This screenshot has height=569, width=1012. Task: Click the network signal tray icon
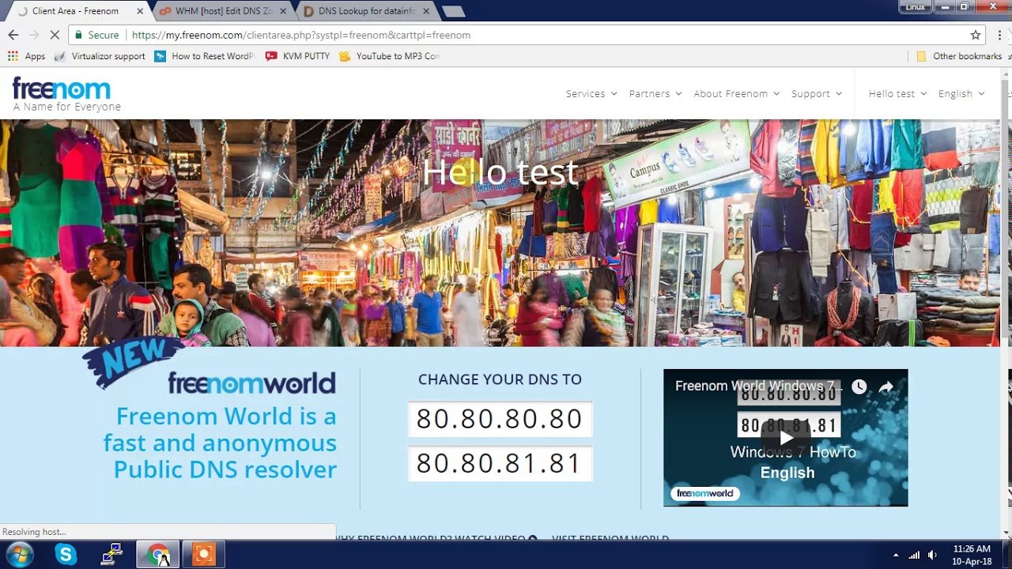914,556
